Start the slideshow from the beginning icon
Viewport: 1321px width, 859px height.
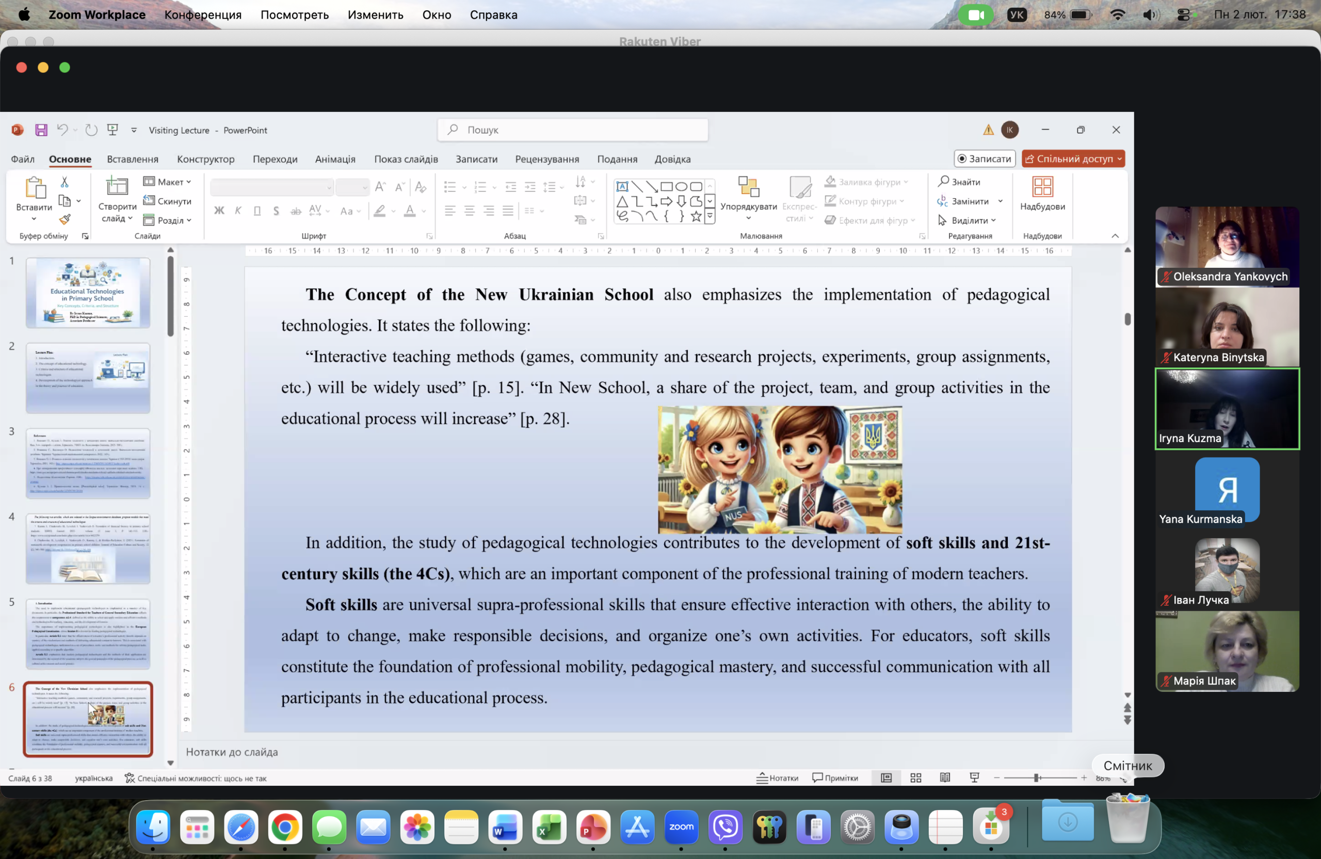112,130
